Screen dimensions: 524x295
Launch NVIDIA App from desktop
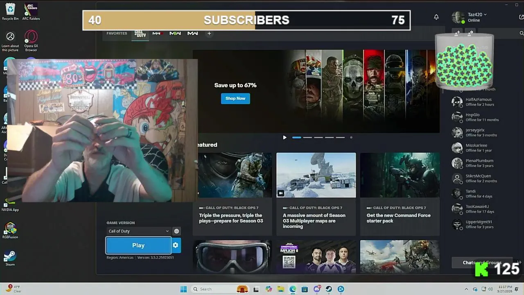(10, 204)
